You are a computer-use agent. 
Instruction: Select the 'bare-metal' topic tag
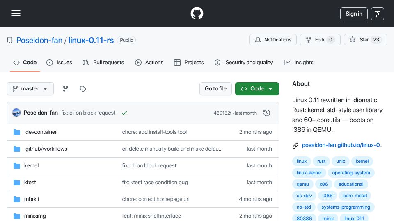(355, 196)
